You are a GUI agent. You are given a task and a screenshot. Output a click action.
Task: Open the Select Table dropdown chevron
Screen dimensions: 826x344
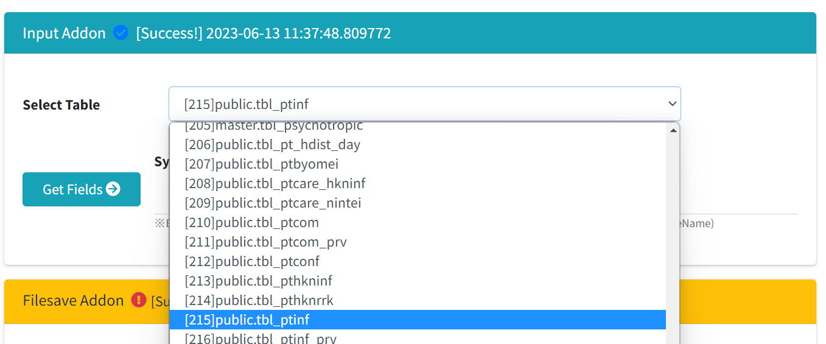(x=672, y=104)
